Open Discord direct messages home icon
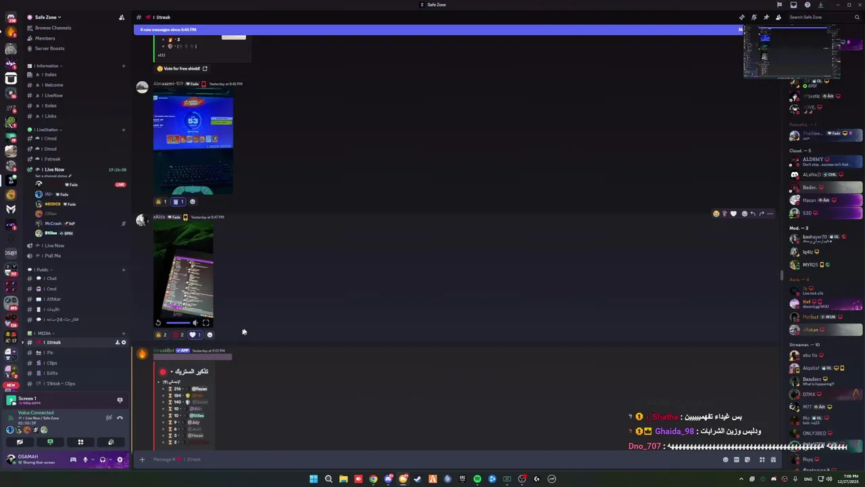This screenshot has height=487, width=865. coord(11,18)
